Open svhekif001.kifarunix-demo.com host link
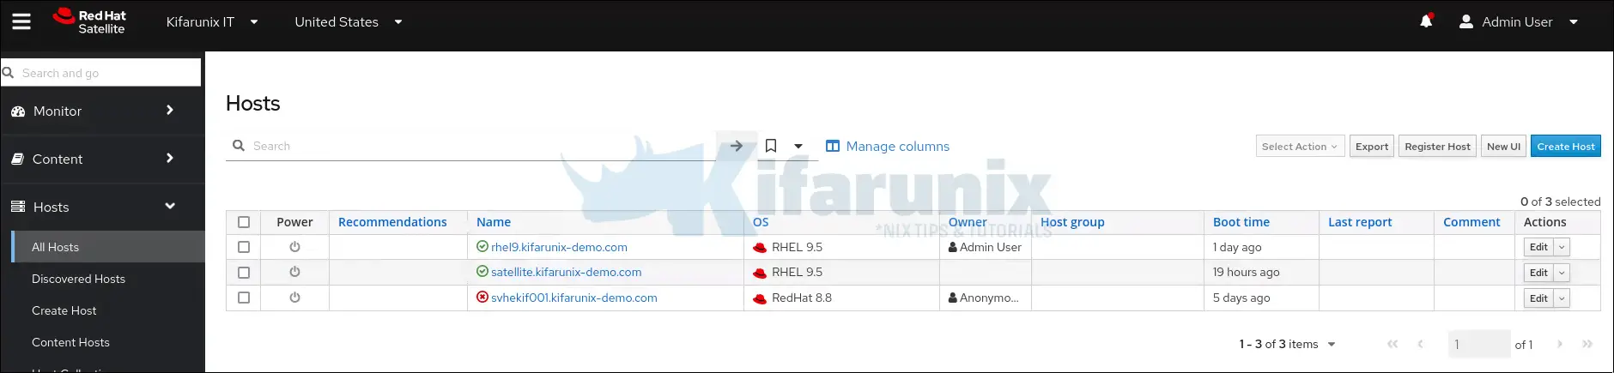Image resolution: width=1614 pixels, height=373 pixels. tap(573, 298)
